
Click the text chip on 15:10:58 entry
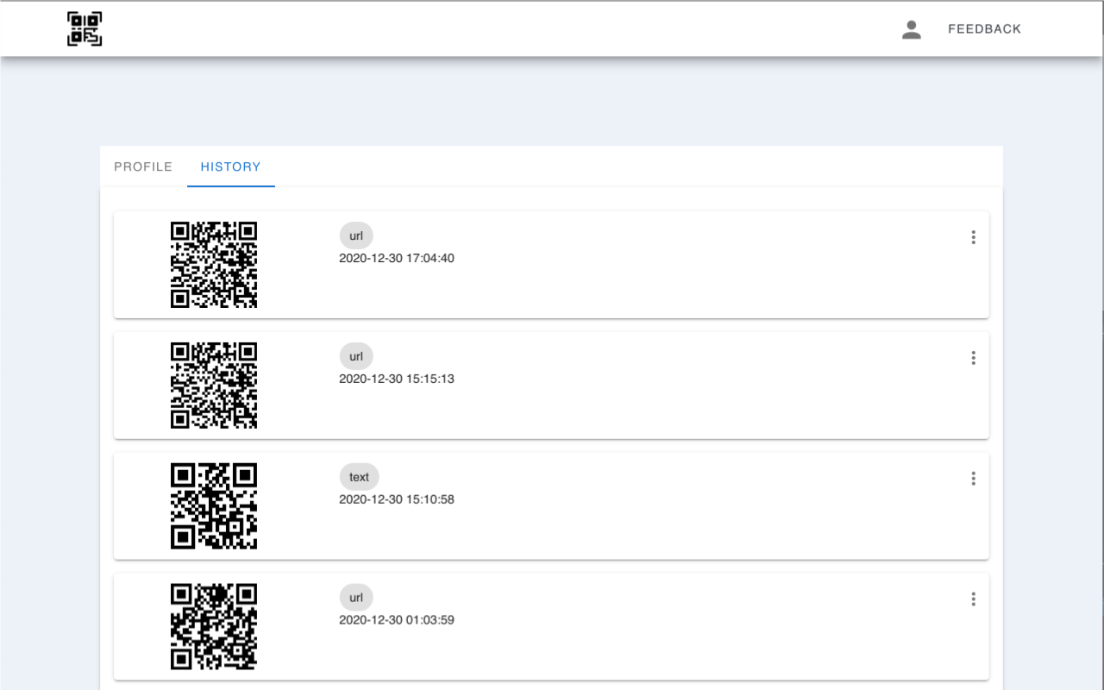(359, 477)
